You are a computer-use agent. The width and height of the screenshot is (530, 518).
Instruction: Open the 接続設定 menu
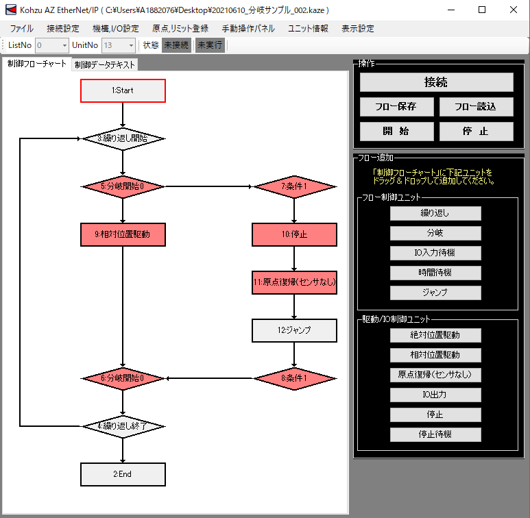pyautogui.click(x=63, y=29)
